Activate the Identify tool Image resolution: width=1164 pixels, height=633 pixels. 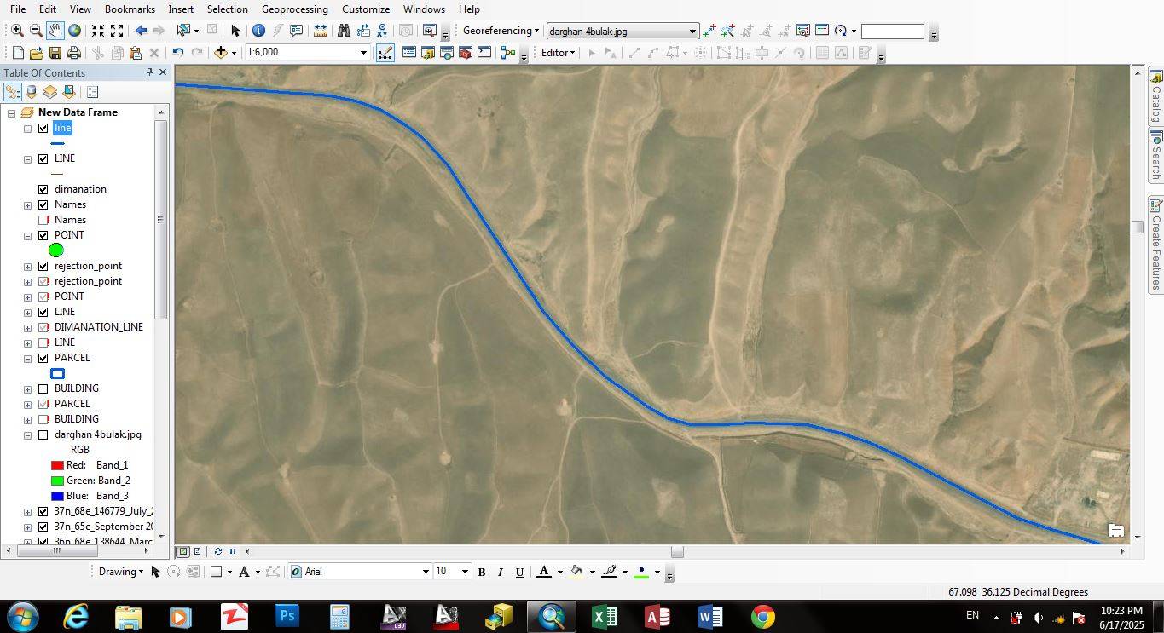258,31
